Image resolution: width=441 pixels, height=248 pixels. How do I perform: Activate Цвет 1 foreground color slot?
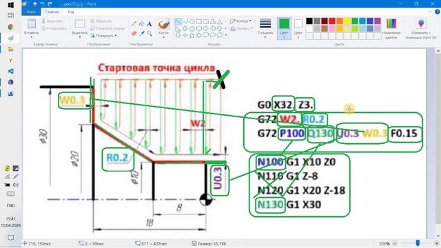[284, 28]
